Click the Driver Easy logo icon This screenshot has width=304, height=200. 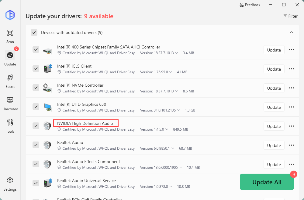coord(10,15)
